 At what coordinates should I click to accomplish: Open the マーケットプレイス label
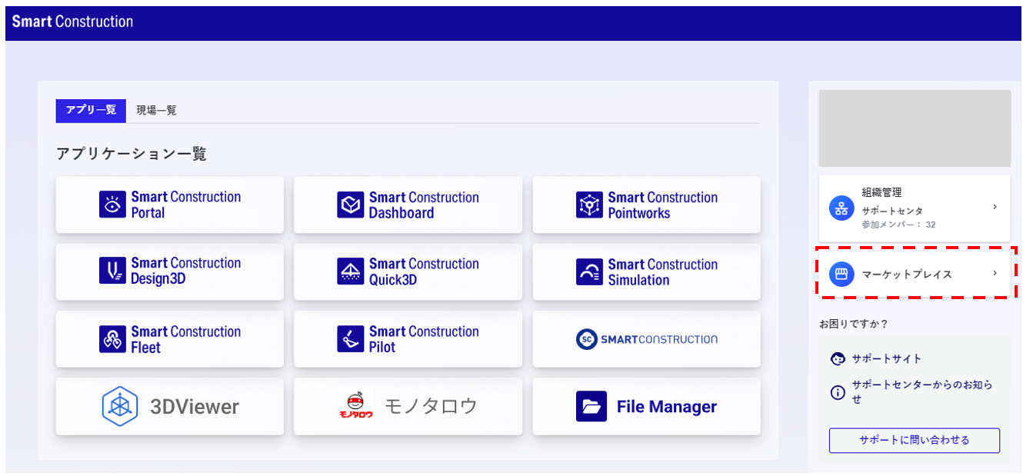[x=907, y=274]
